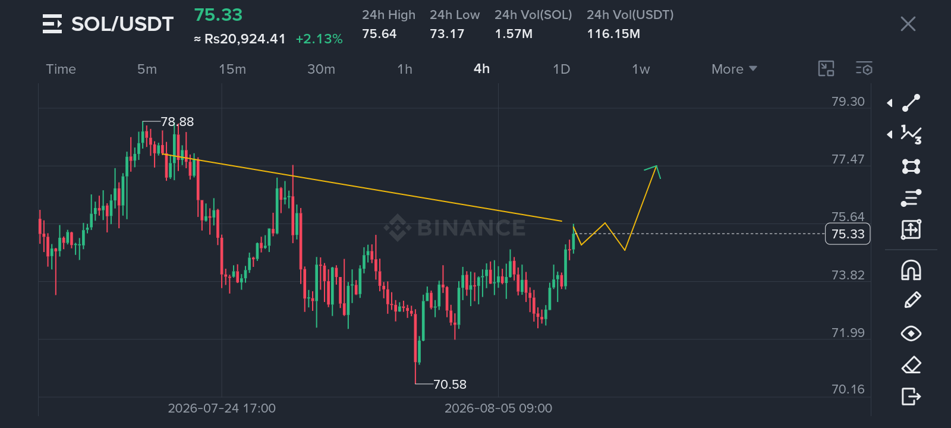
Task: Select the Elliott wave pattern tool
Action: (x=911, y=134)
